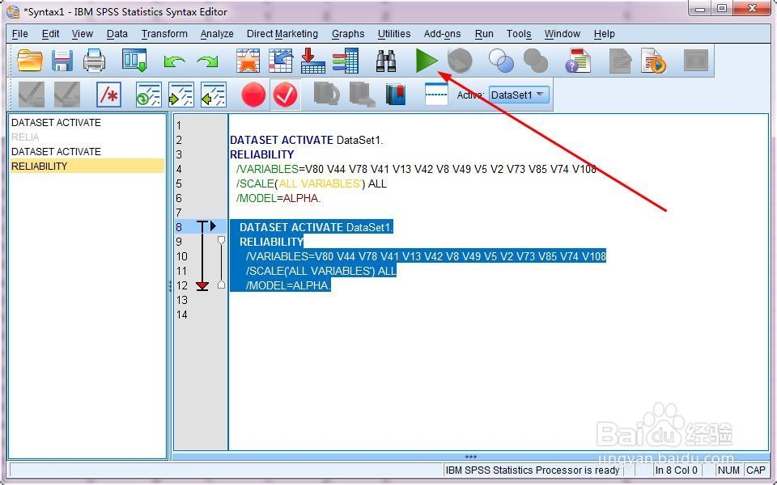
Task: Click /VARIABLES=V80 text on line 4
Action: (280, 169)
